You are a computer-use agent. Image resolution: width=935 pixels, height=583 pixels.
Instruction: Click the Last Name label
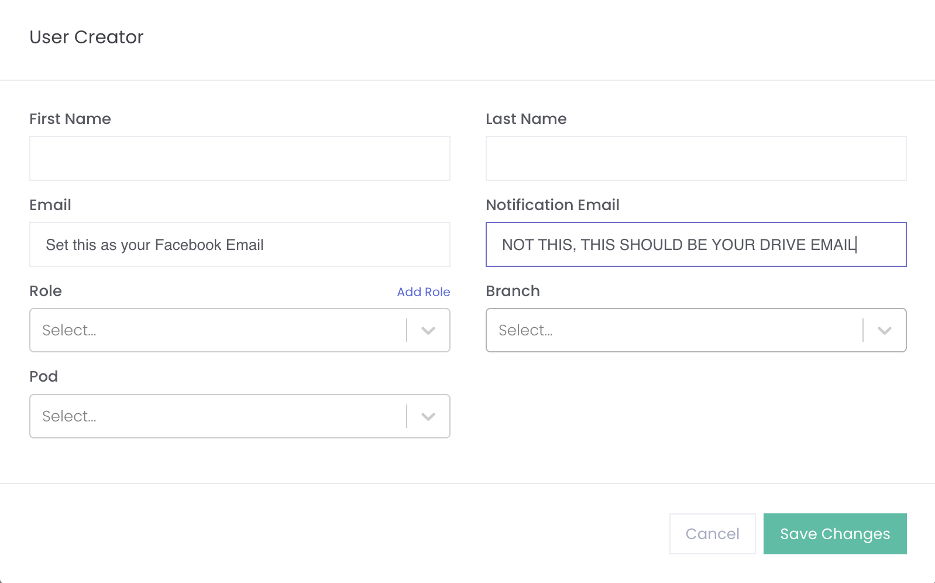pyautogui.click(x=526, y=119)
